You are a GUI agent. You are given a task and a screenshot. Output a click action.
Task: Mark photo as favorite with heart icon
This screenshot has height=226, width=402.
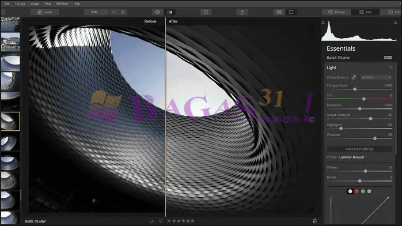pos(161,221)
